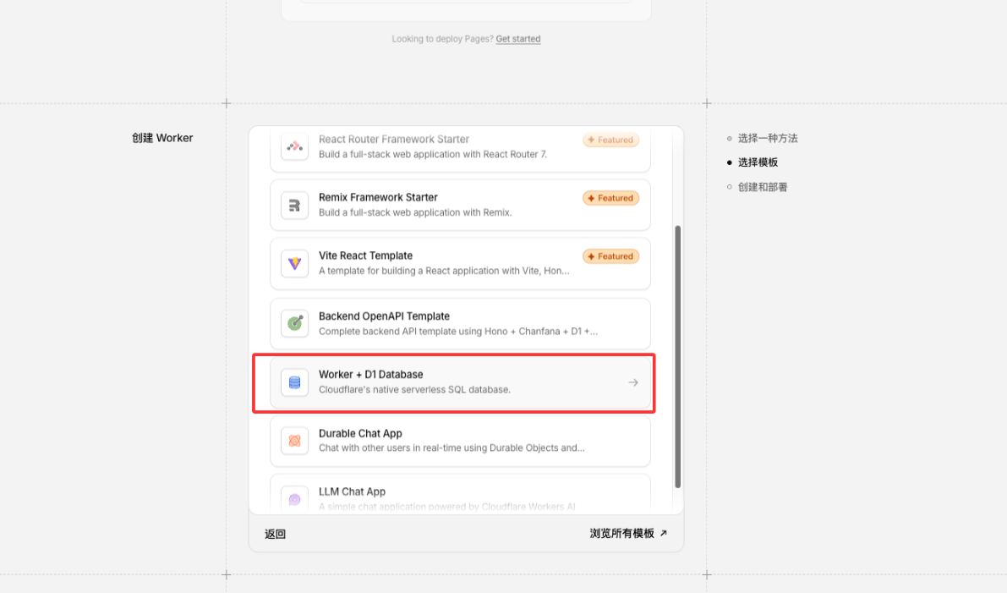Click the external link arrow beside 浏览所有模板

[664, 534]
